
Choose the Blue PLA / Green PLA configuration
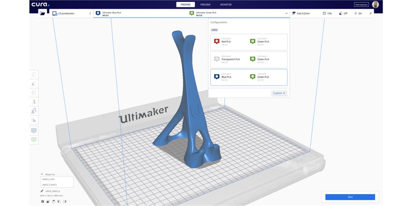pos(249,77)
